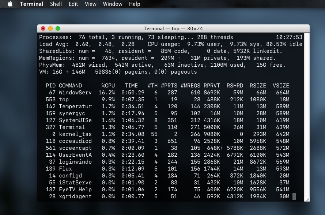Click the UserEventA process name
Viewport: 325px width, 215px height.
(75, 155)
